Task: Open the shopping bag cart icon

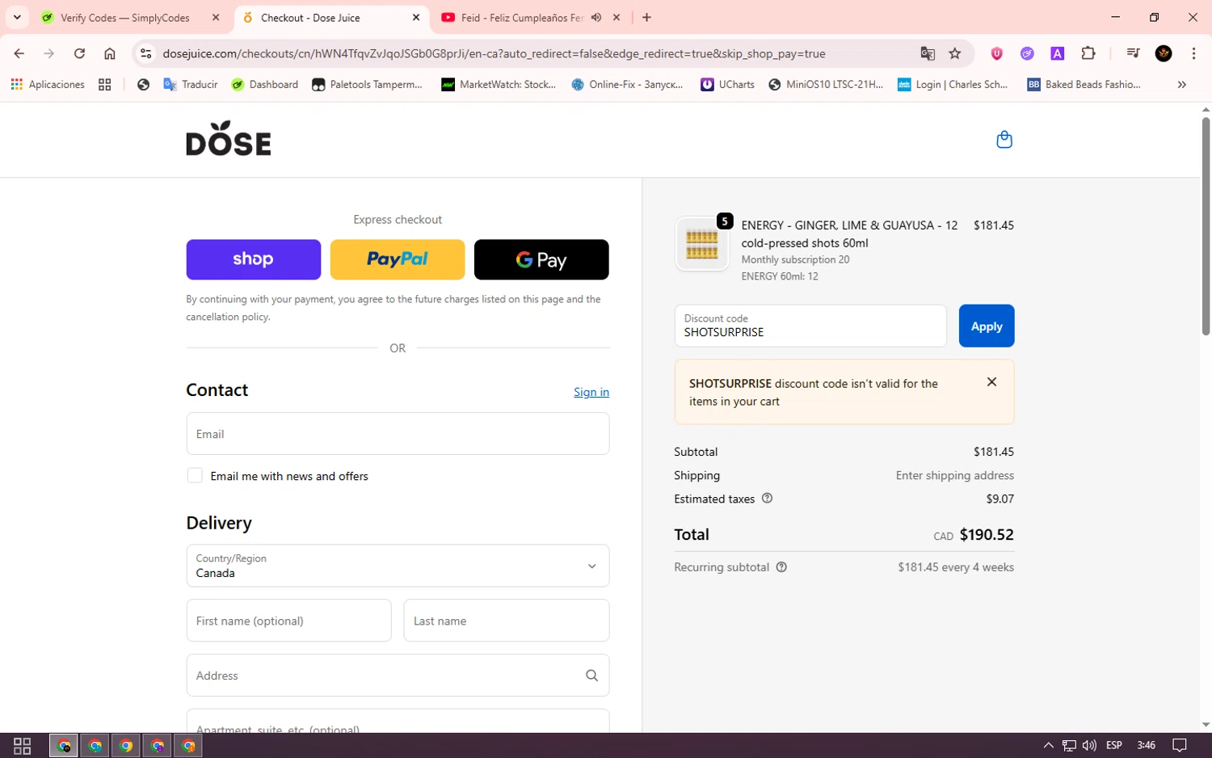Action: tap(1004, 140)
